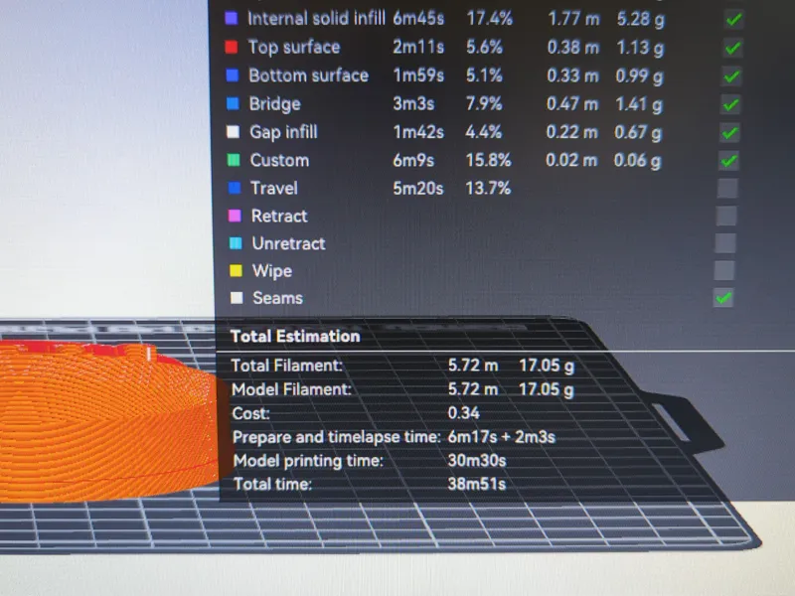Click the blue Bottom surface swatch

click(x=233, y=75)
